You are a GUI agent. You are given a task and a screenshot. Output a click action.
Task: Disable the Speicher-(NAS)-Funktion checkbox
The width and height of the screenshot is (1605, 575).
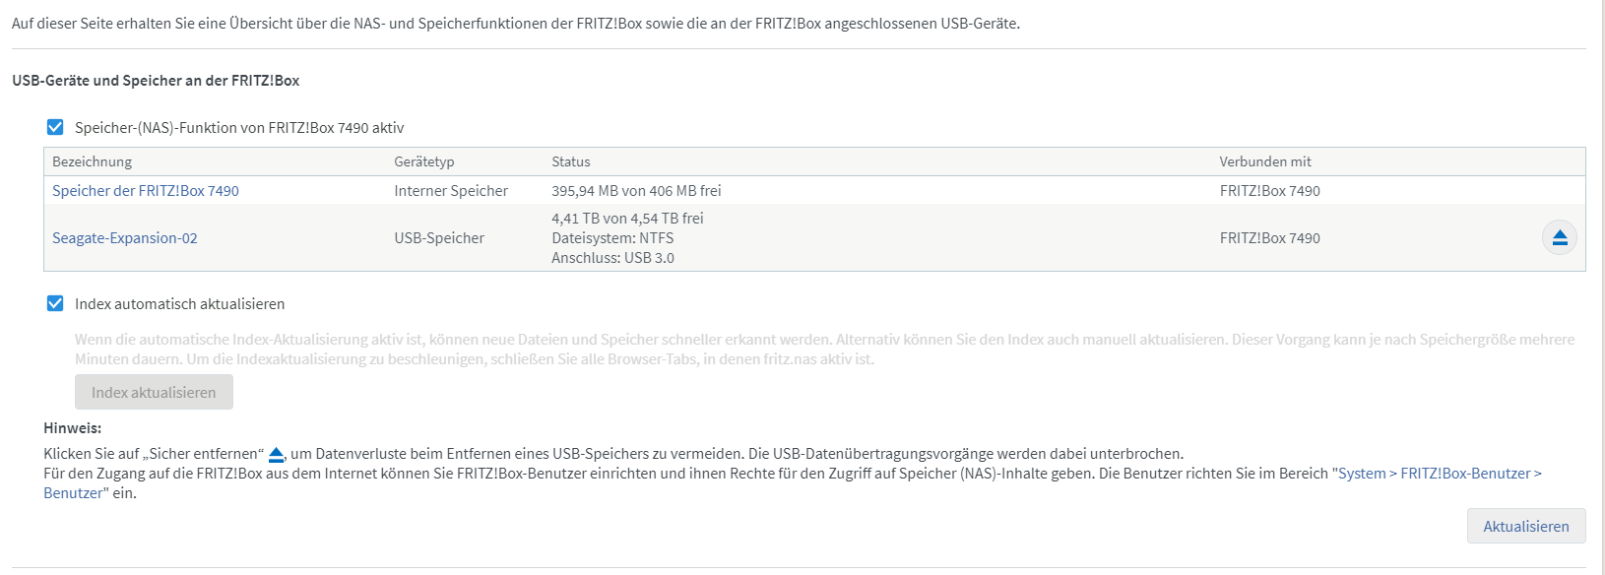(x=55, y=127)
